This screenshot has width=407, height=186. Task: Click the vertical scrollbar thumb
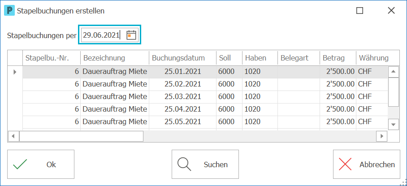point(393,91)
